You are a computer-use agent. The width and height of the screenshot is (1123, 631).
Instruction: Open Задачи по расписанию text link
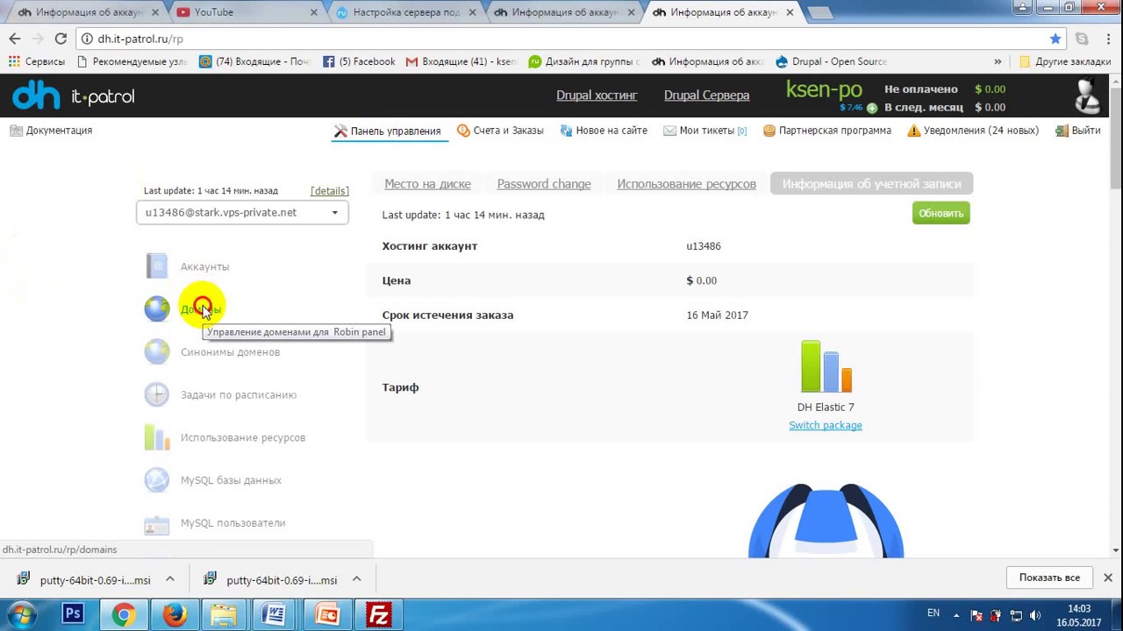(x=239, y=395)
